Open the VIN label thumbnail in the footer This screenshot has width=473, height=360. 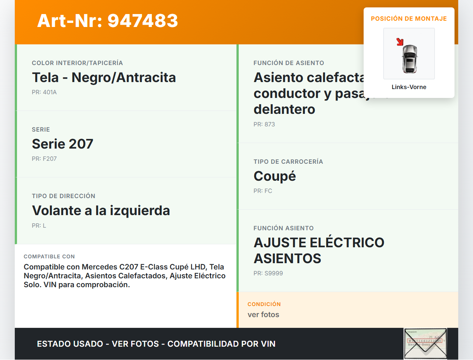click(425, 343)
